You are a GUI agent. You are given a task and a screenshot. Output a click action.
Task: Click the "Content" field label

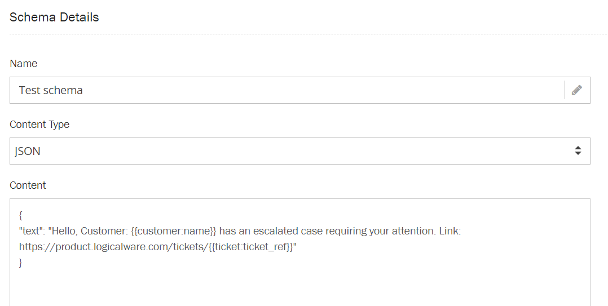tap(28, 185)
